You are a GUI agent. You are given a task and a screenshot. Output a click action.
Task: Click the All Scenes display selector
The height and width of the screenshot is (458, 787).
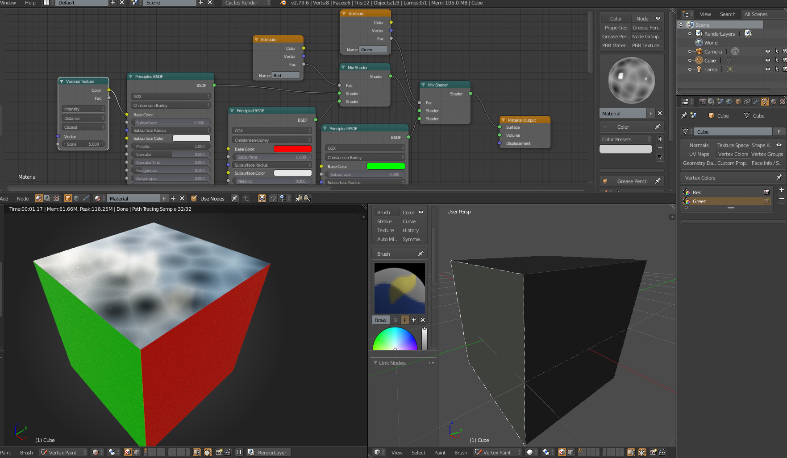point(764,14)
